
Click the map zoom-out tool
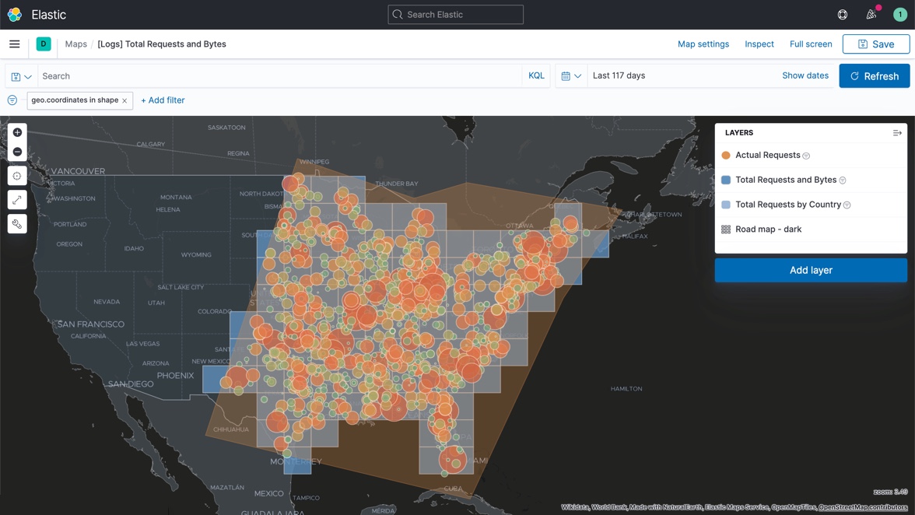17,151
